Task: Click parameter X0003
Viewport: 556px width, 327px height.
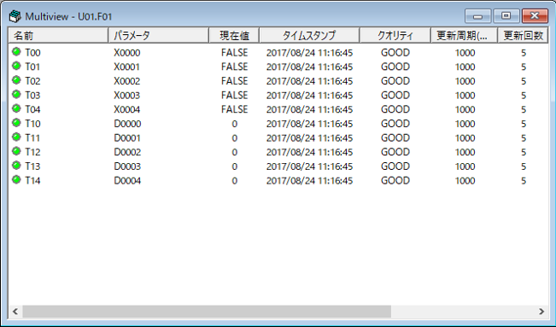Action: [x=127, y=95]
